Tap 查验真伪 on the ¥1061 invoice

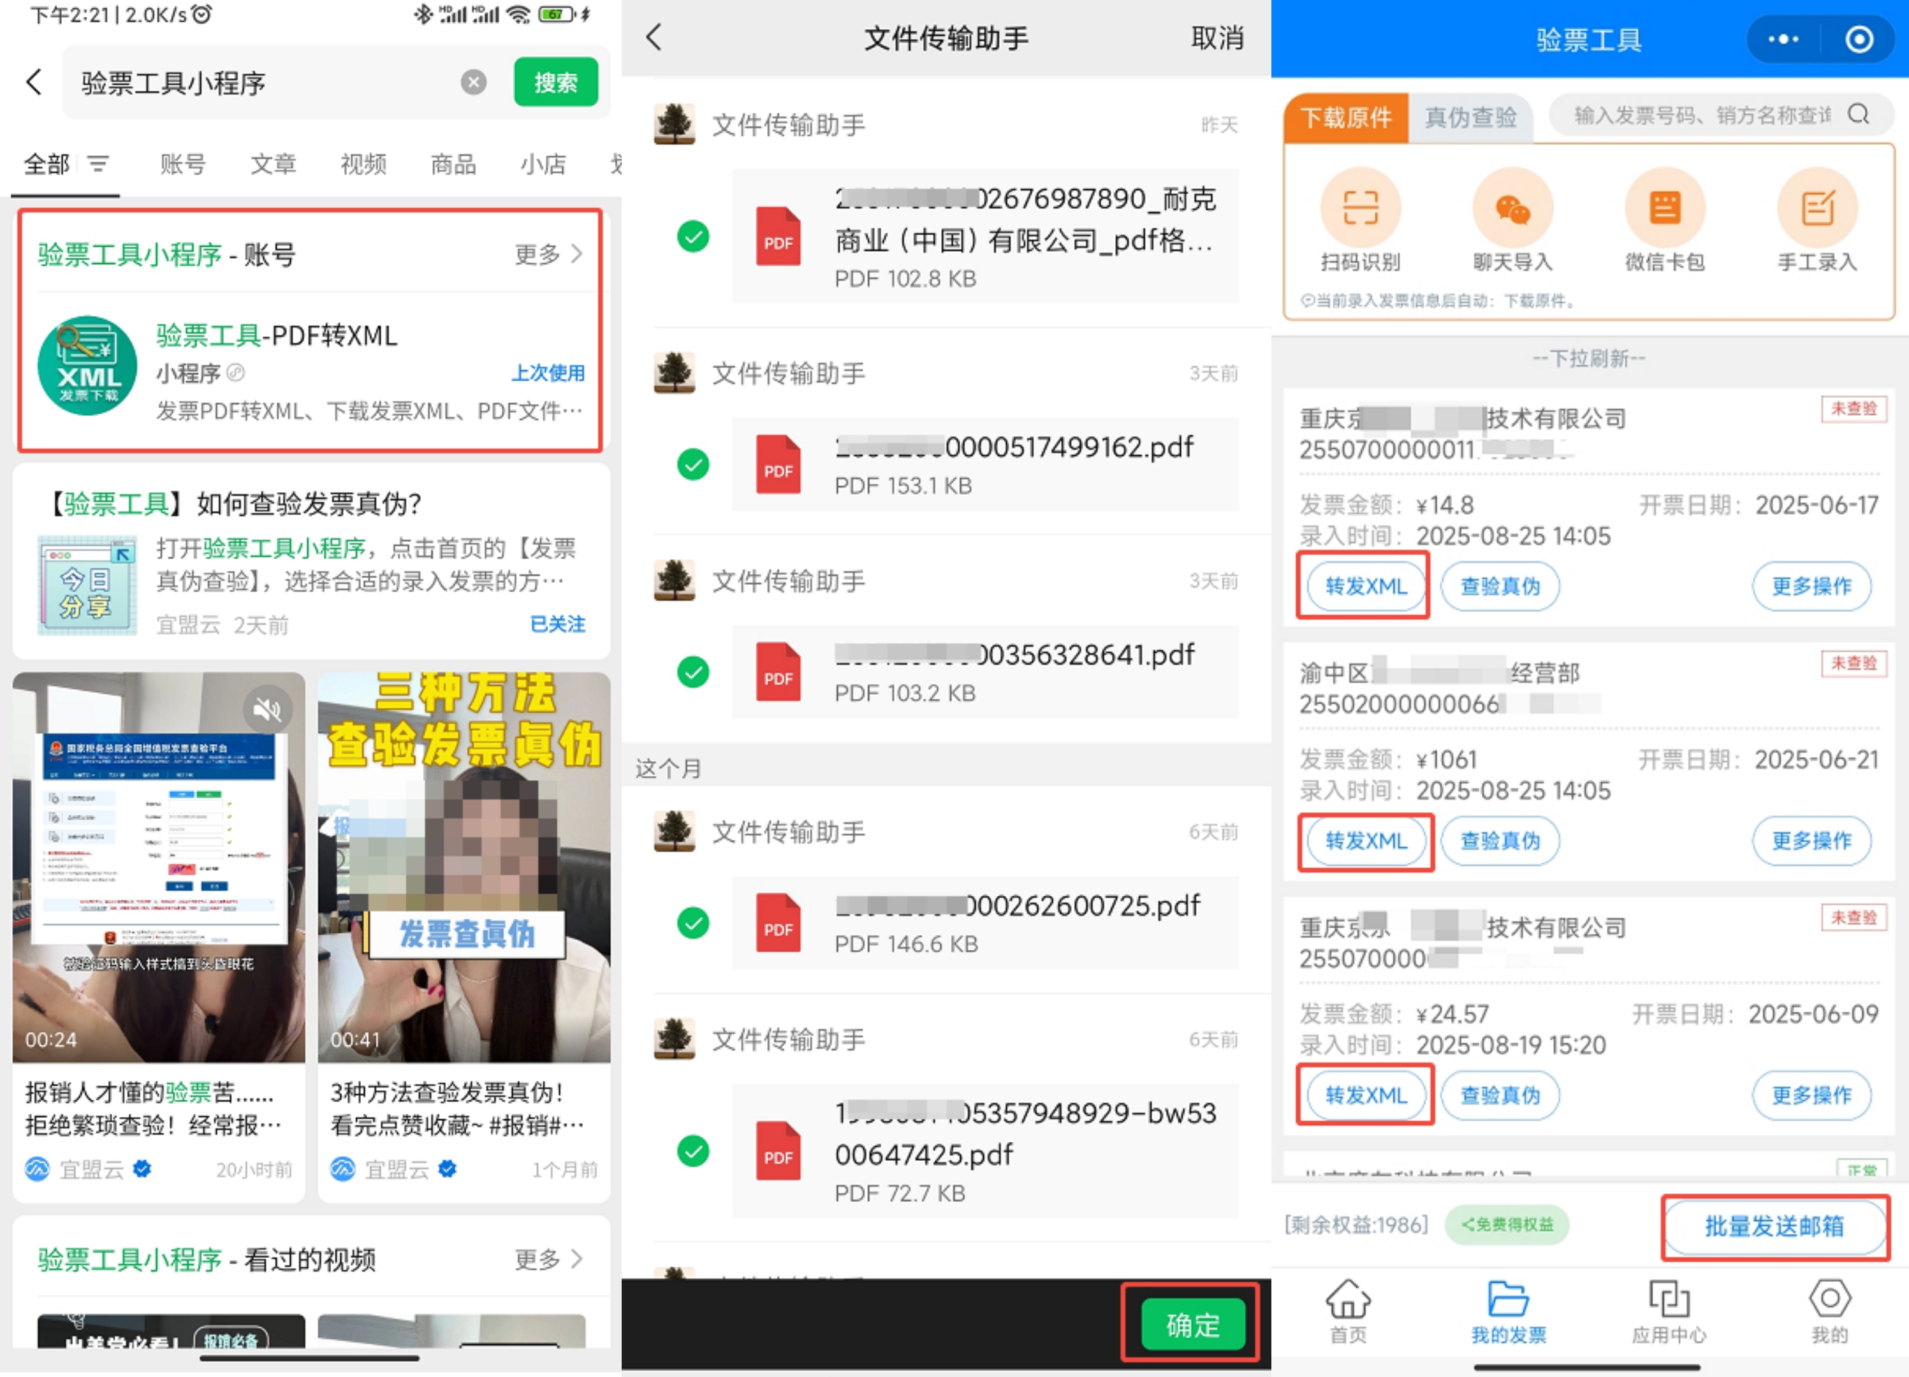(x=1500, y=841)
